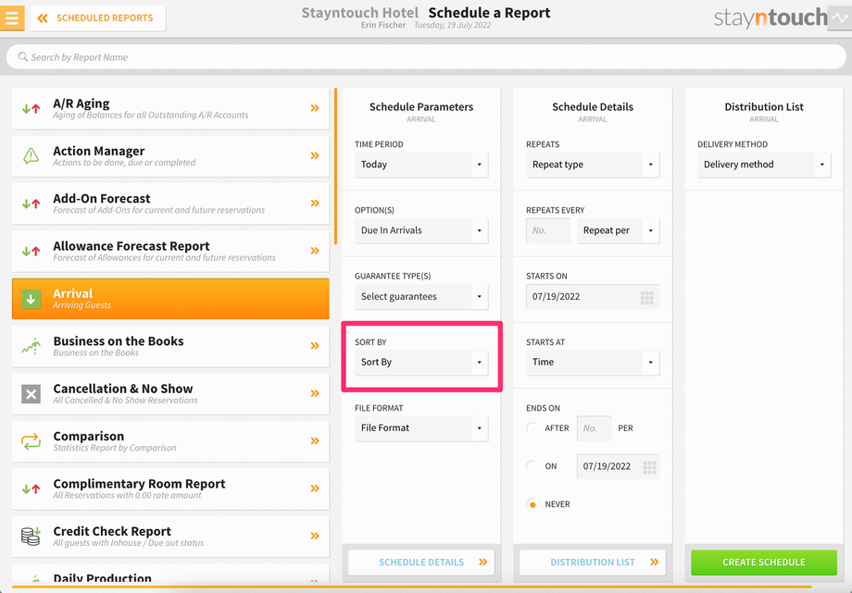Click the Add-On Forecast arrows icon
The height and width of the screenshot is (593, 852).
pos(31,204)
